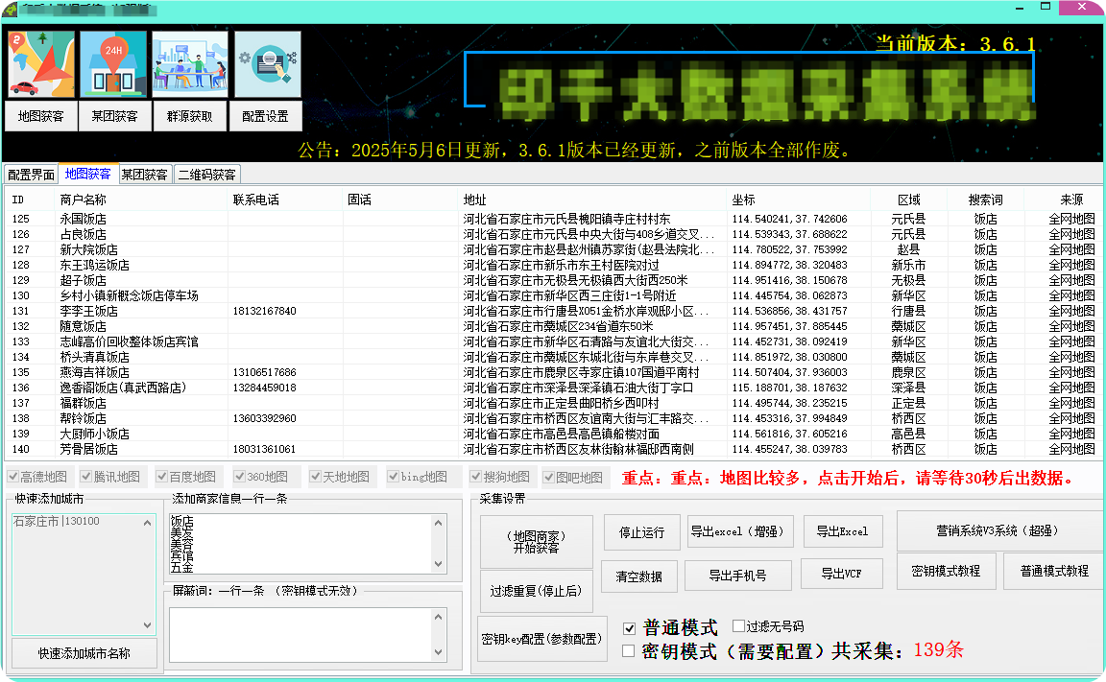
Task: Toggle the 腾讯地图 checkbox
Action: [86, 477]
